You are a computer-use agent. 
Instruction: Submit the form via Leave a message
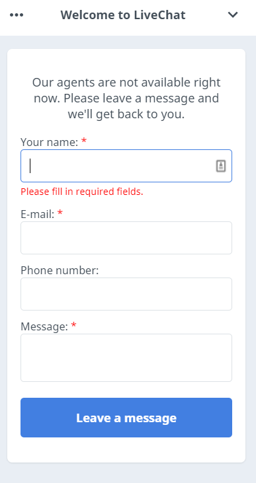[x=126, y=418]
